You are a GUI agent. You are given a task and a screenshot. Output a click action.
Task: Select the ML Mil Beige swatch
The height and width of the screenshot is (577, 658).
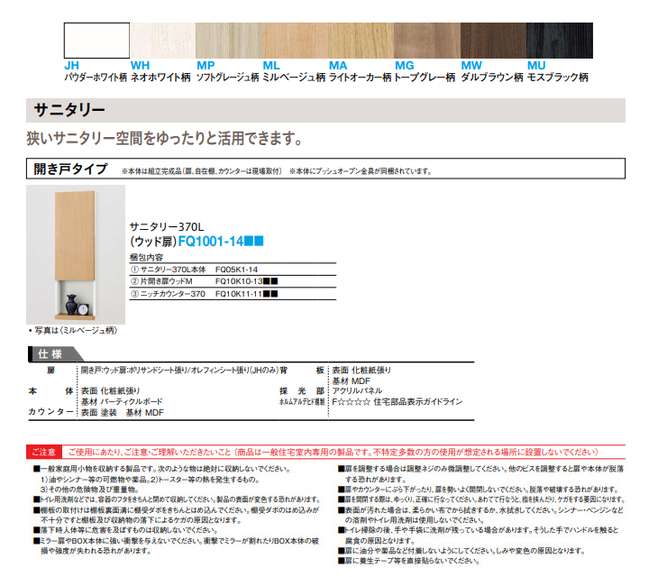(x=294, y=41)
